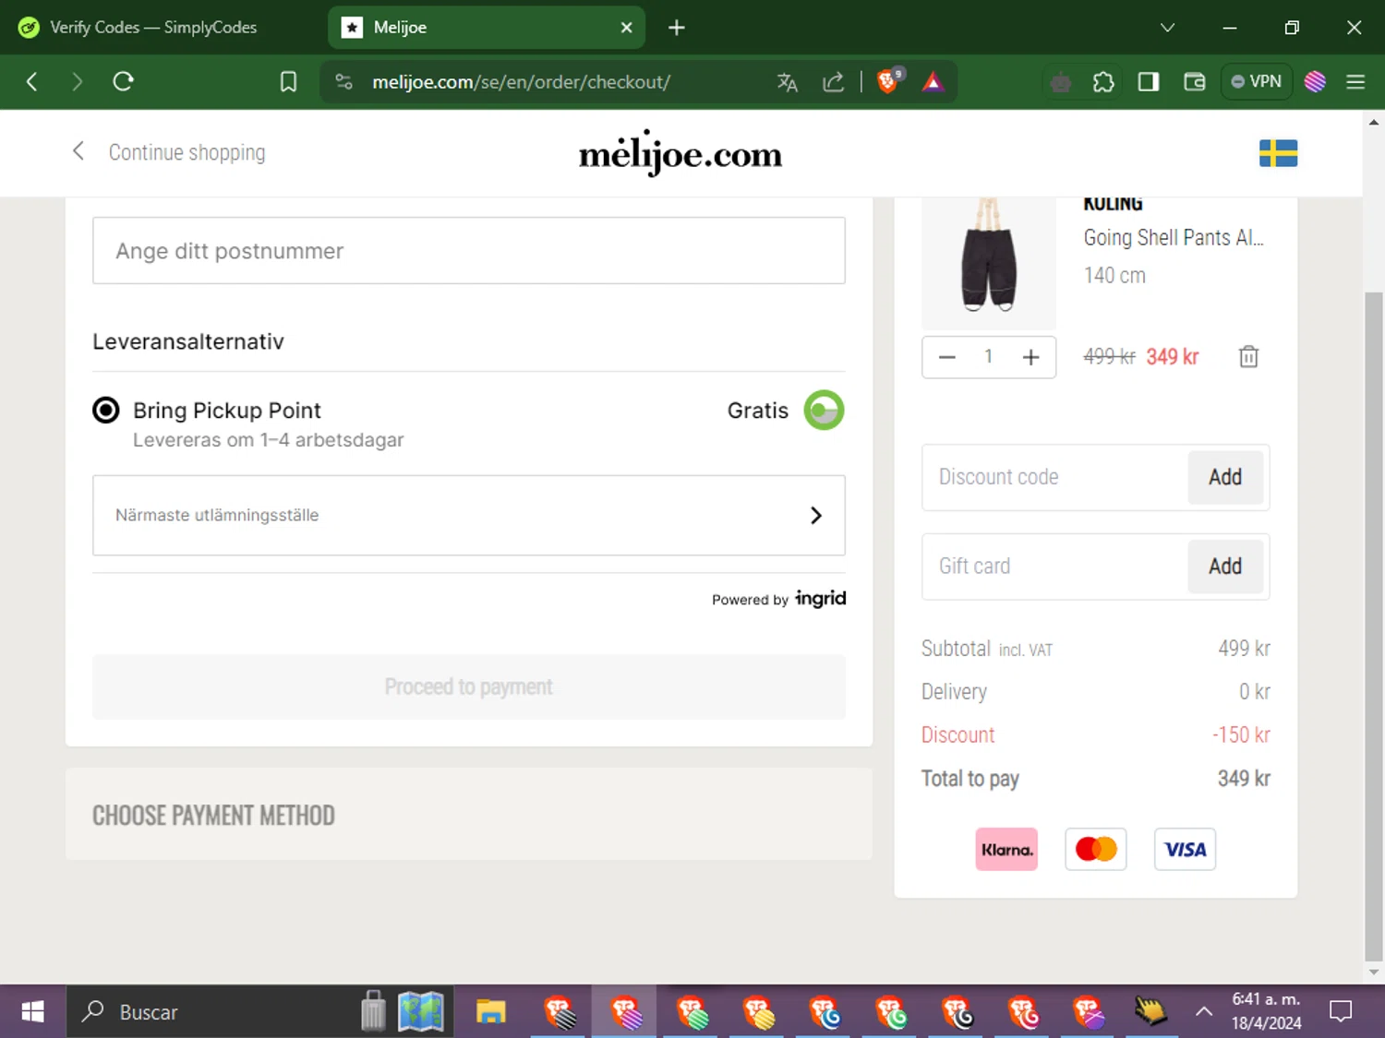This screenshot has height=1038, width=1385.
Task: Open the Windows Start menu
Action: 32,1012
